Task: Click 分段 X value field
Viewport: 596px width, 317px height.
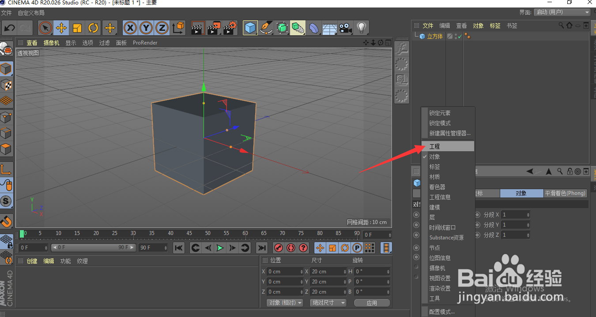Action: [515, 215]
